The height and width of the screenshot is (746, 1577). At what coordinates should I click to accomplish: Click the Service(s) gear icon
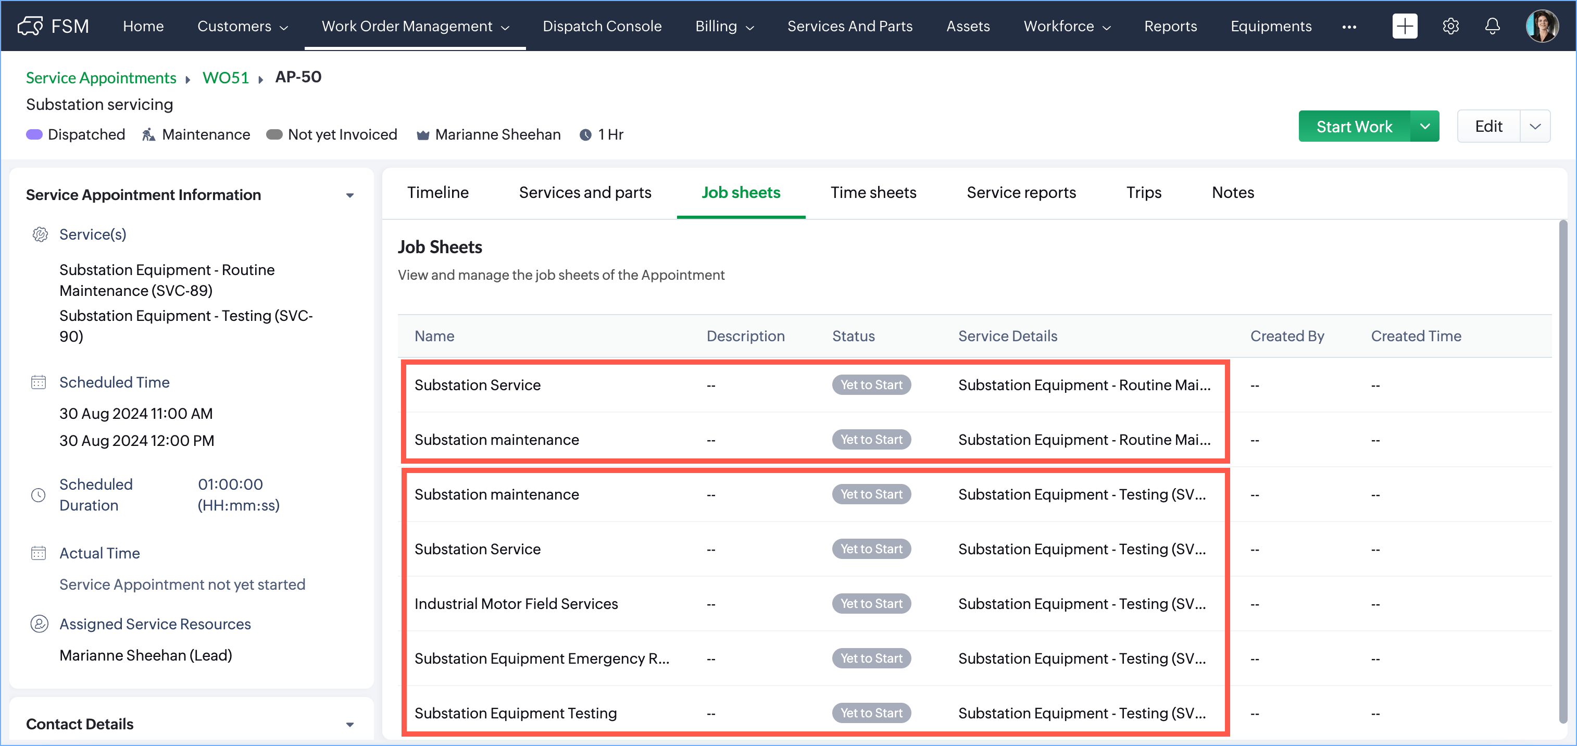[40, 234]
